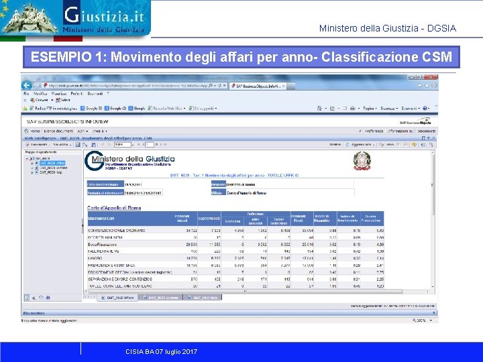This screenshot has height=362, width=483.
Task: Select DMT_R039 Ufficio in navigation tree
Action: tap(52, 163)
